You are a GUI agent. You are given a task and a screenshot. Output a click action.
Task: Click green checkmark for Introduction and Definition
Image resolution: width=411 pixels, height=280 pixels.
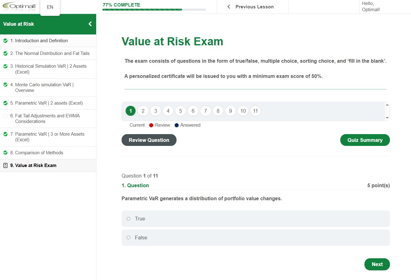5,41
